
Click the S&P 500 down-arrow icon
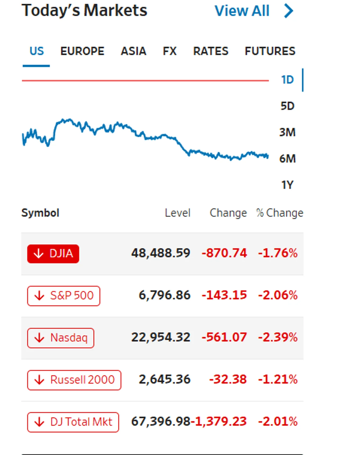pos(39,296)
